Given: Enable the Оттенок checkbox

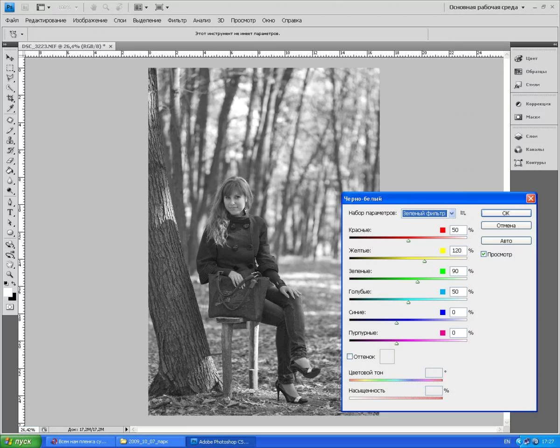Looking at the screenshot, I should coord(350,357).
